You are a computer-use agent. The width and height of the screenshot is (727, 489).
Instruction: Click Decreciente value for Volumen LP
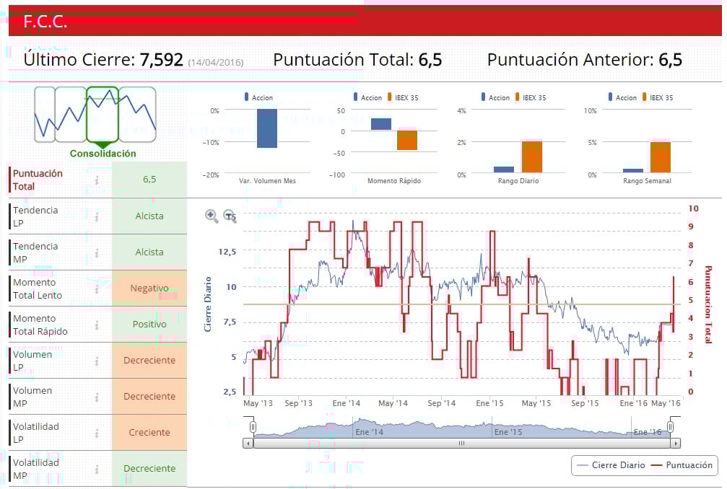149,361
